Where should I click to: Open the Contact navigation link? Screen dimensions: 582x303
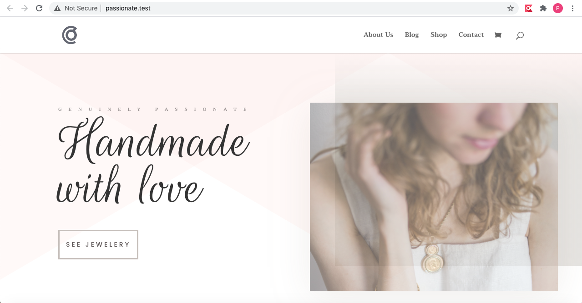coord(471,35)
